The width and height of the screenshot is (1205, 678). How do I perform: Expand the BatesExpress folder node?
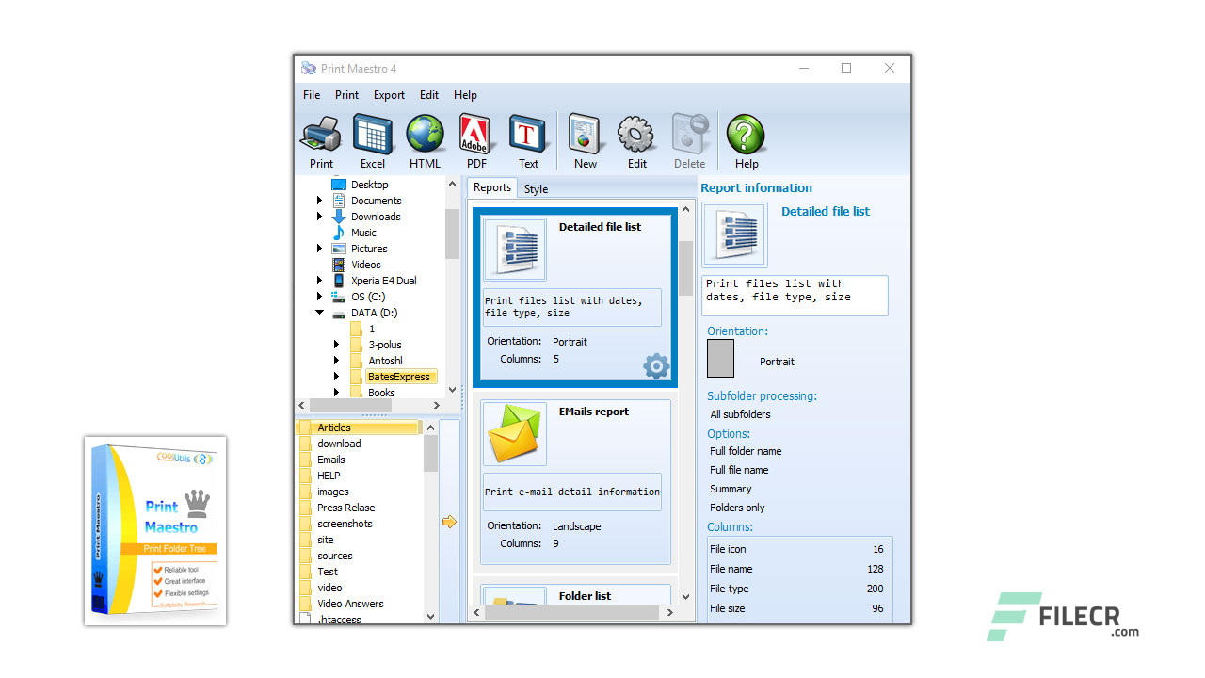[336, 377]
